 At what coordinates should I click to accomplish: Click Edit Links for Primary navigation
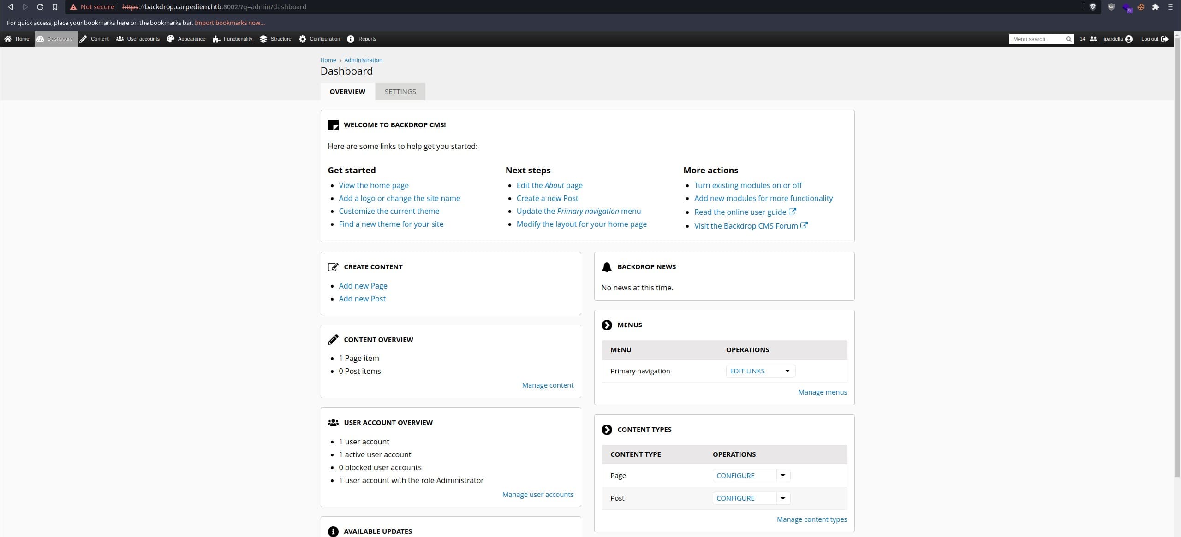click(x=747, y=371)
